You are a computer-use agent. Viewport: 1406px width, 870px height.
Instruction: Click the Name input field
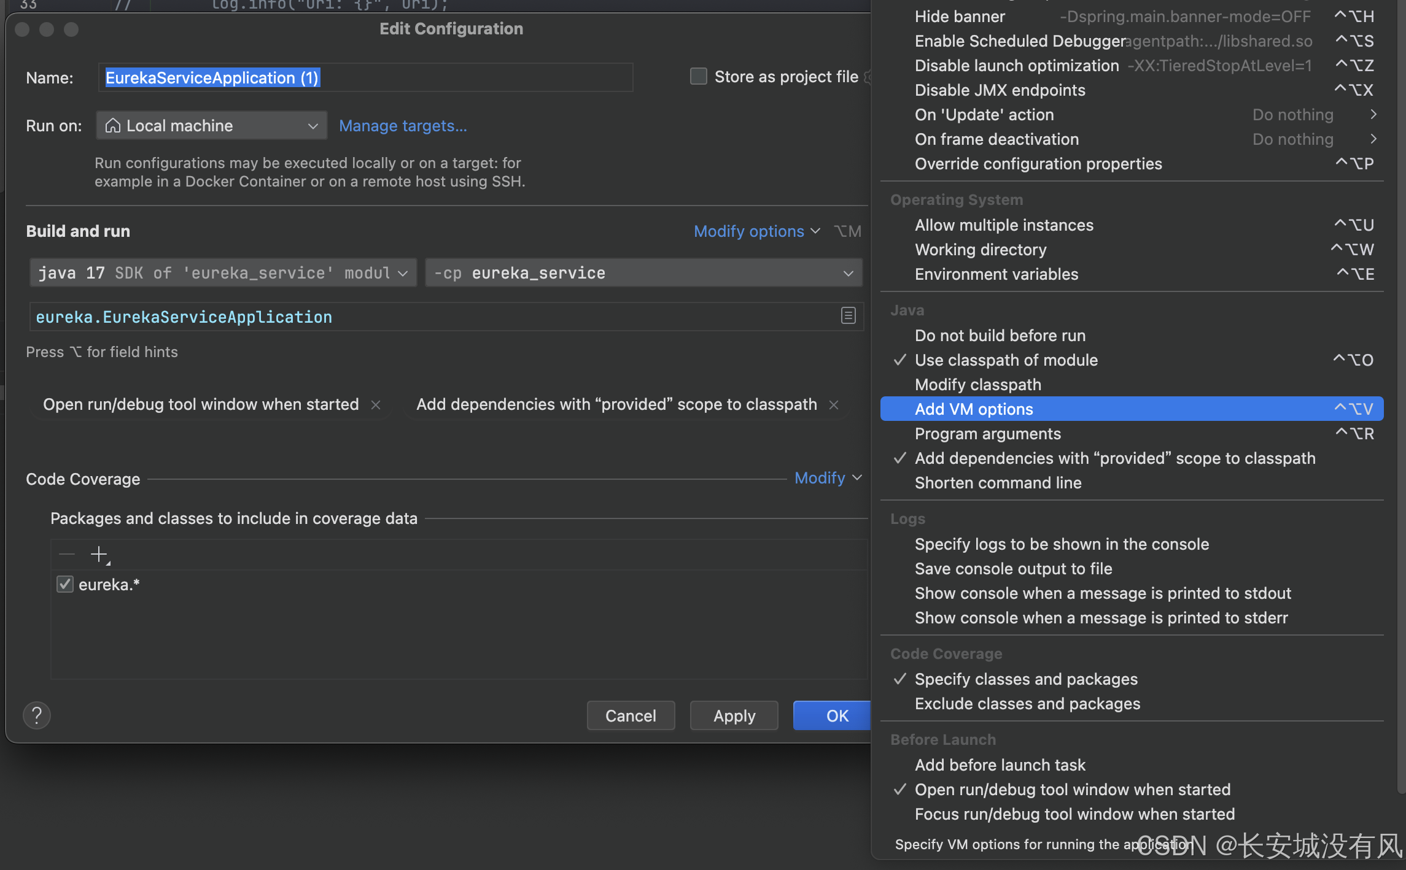(x=365, y=77)
